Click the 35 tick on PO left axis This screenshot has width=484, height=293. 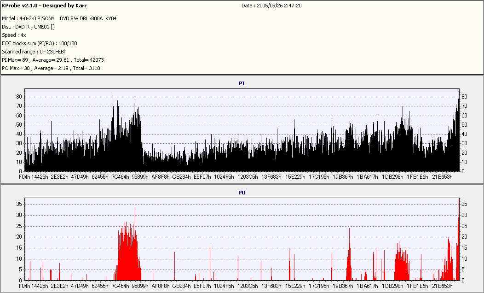pyautogui.click(x=19, y=204)
